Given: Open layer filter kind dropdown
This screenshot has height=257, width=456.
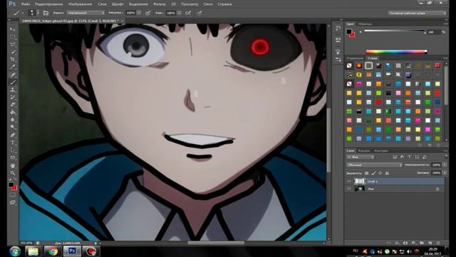Looking at the screenshot, I should point(360,157).
